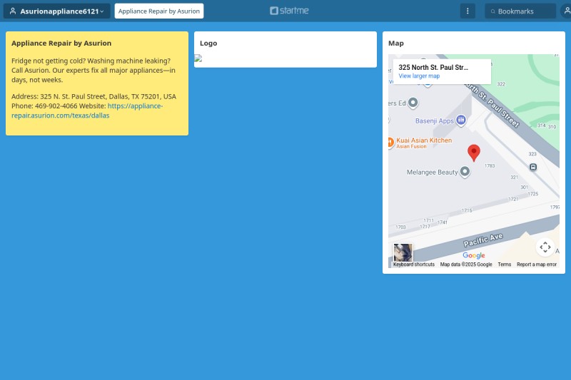Click Pacific Ave street label
The image size is (571, 380).
pyautogui.click(x=483, y=240)
